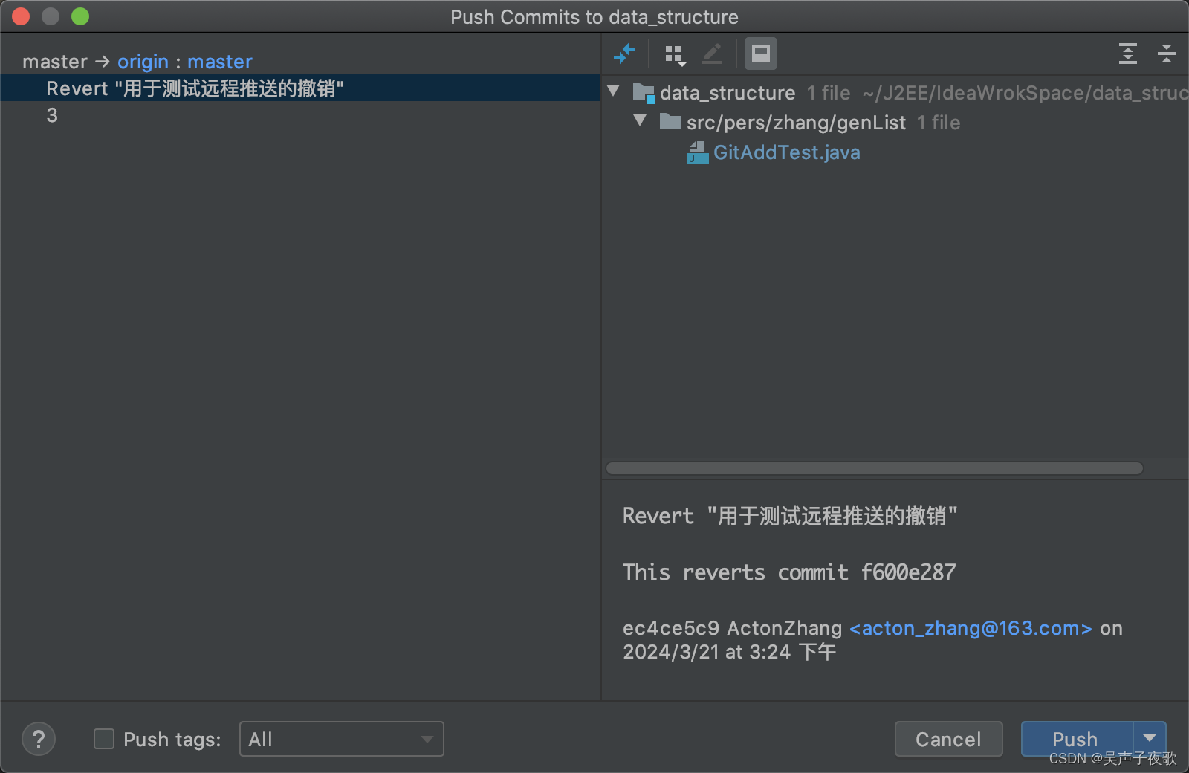This screenshot has width=1189, height=773.
Task: Click the master target branch link
Action: (220, 62)
